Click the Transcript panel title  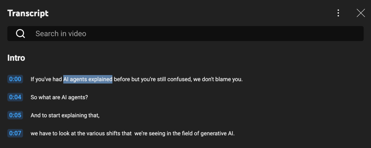28,13
